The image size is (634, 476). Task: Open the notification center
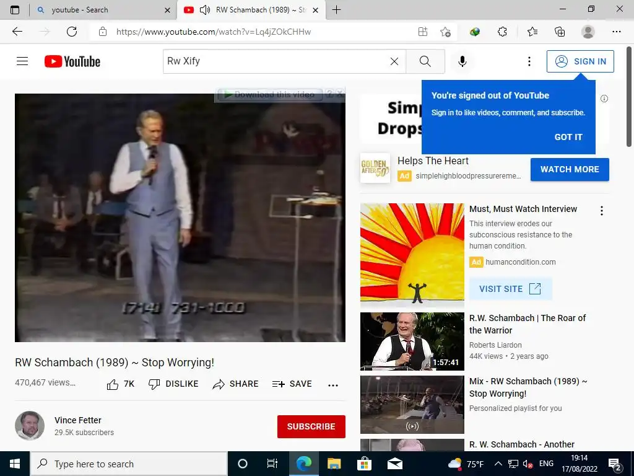tap(615, 464)
